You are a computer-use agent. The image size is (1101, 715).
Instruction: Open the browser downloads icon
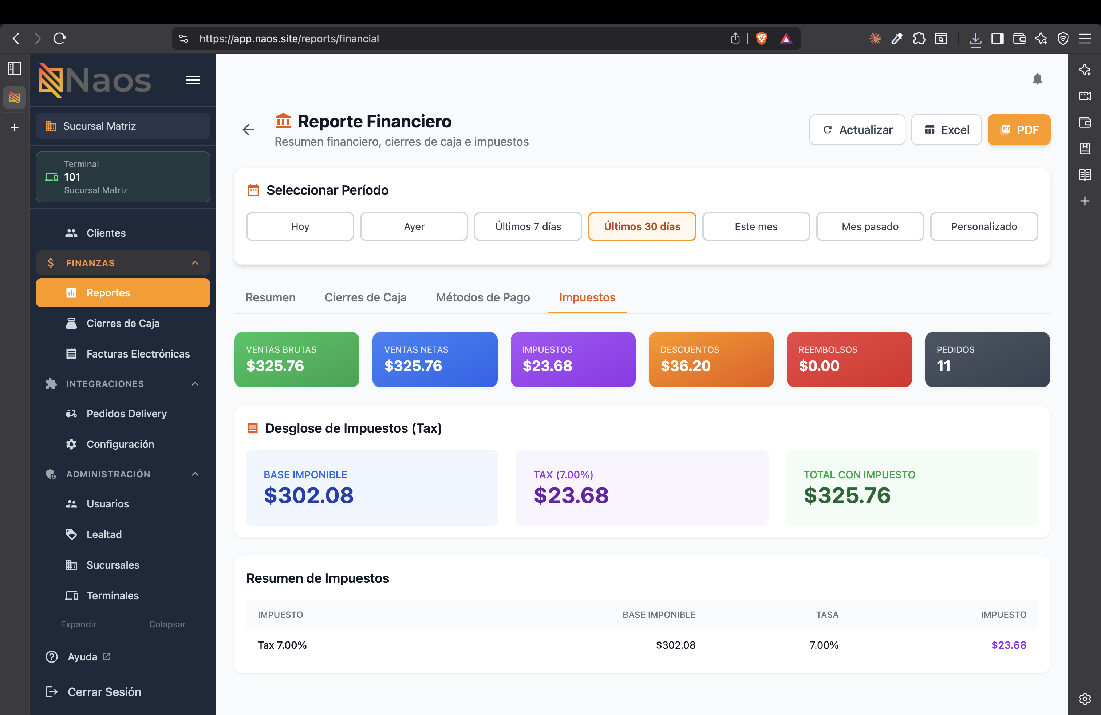click(x=975, y=39)
